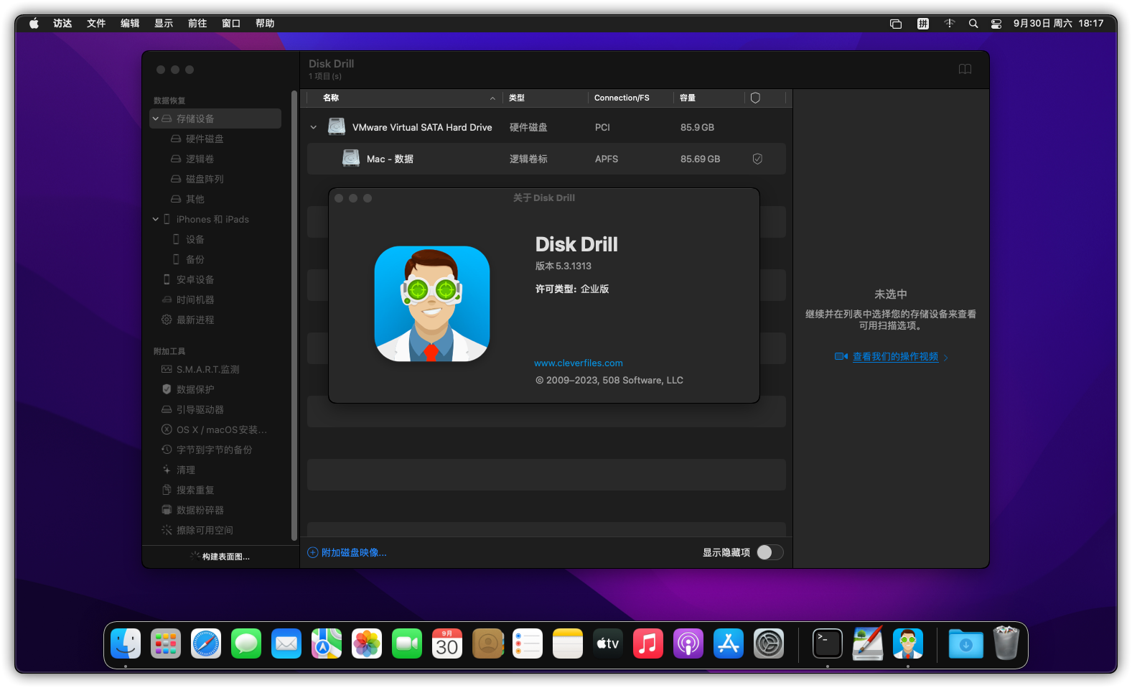The image size is (1132, 688).
Task: Toggle the 显示隐藏项 switch
Action: (770, 552)
